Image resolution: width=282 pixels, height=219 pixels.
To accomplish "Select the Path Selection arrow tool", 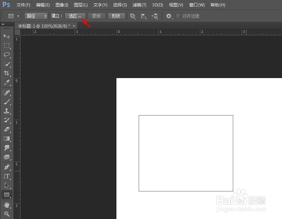I will tap(7, 185).
